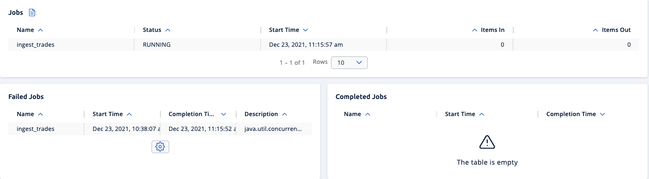Screen dimensions: 649x179
Task: Select the failed ingest_trades job row
Action: (160, 129)
